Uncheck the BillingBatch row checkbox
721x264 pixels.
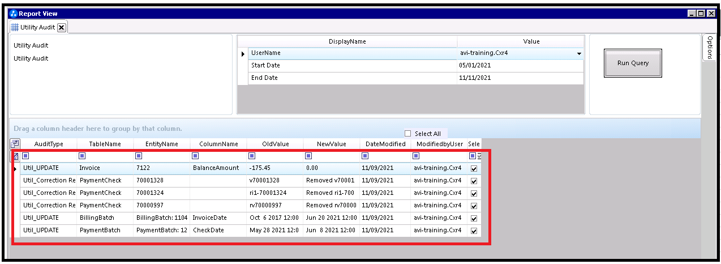tap(474, 218)
